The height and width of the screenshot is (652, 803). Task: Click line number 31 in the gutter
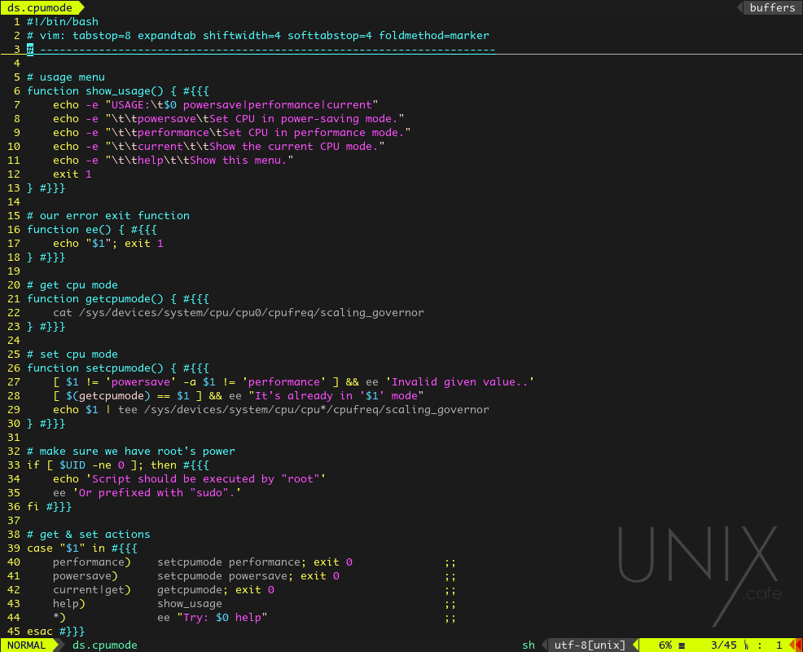point(14,437)
